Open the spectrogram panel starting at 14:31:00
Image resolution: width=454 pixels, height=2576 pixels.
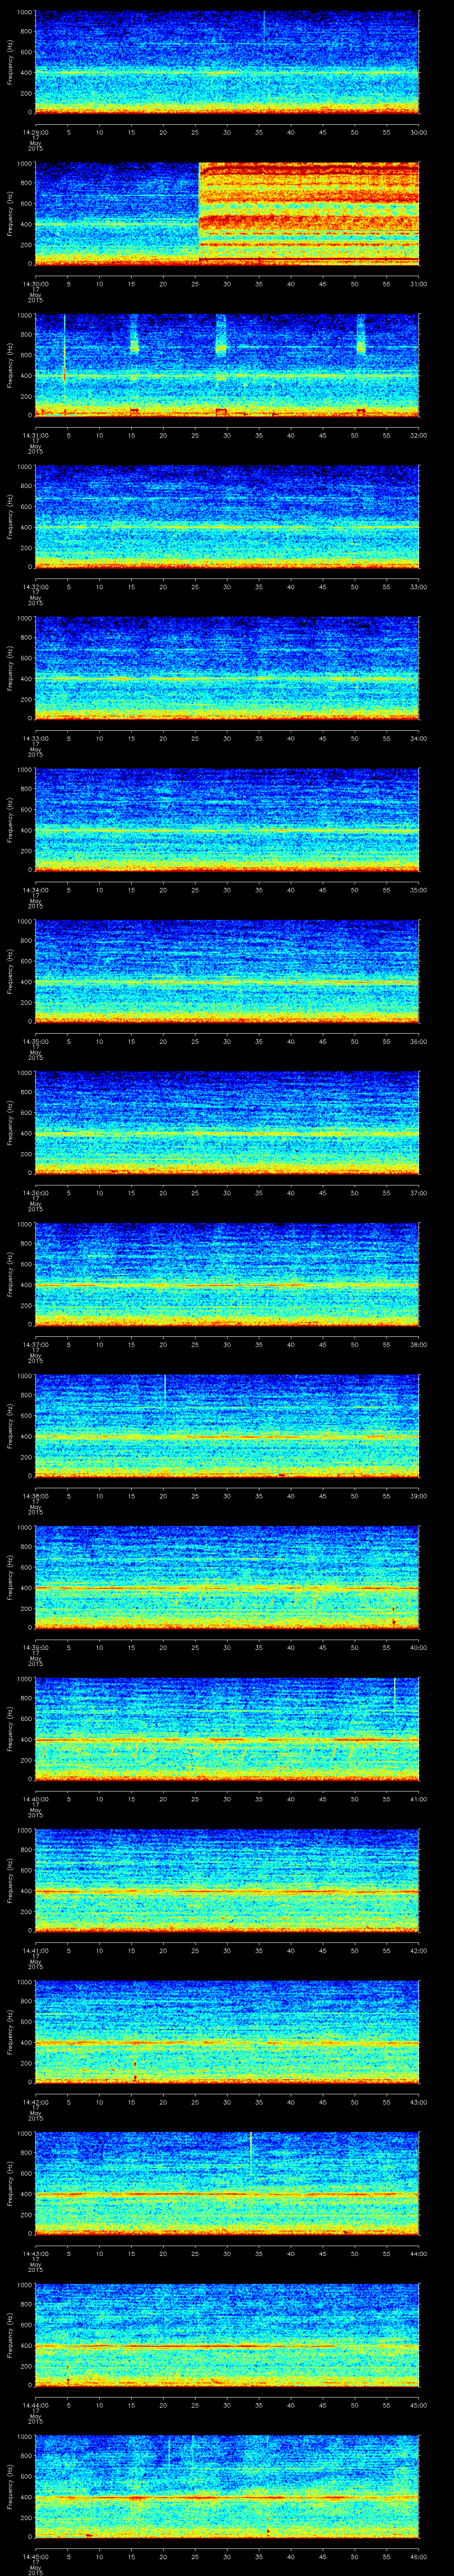click(227, 365)
